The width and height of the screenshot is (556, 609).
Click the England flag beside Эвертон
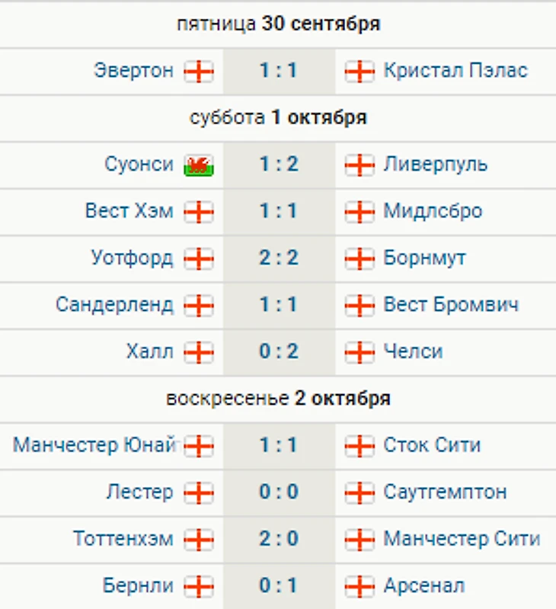(x=199, y=71)
